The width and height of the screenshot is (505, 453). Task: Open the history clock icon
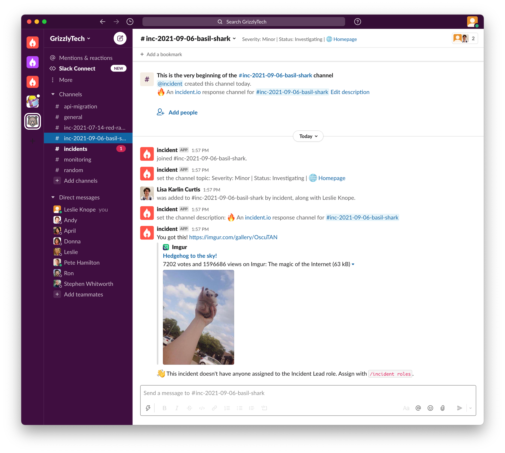pos(130,22)
